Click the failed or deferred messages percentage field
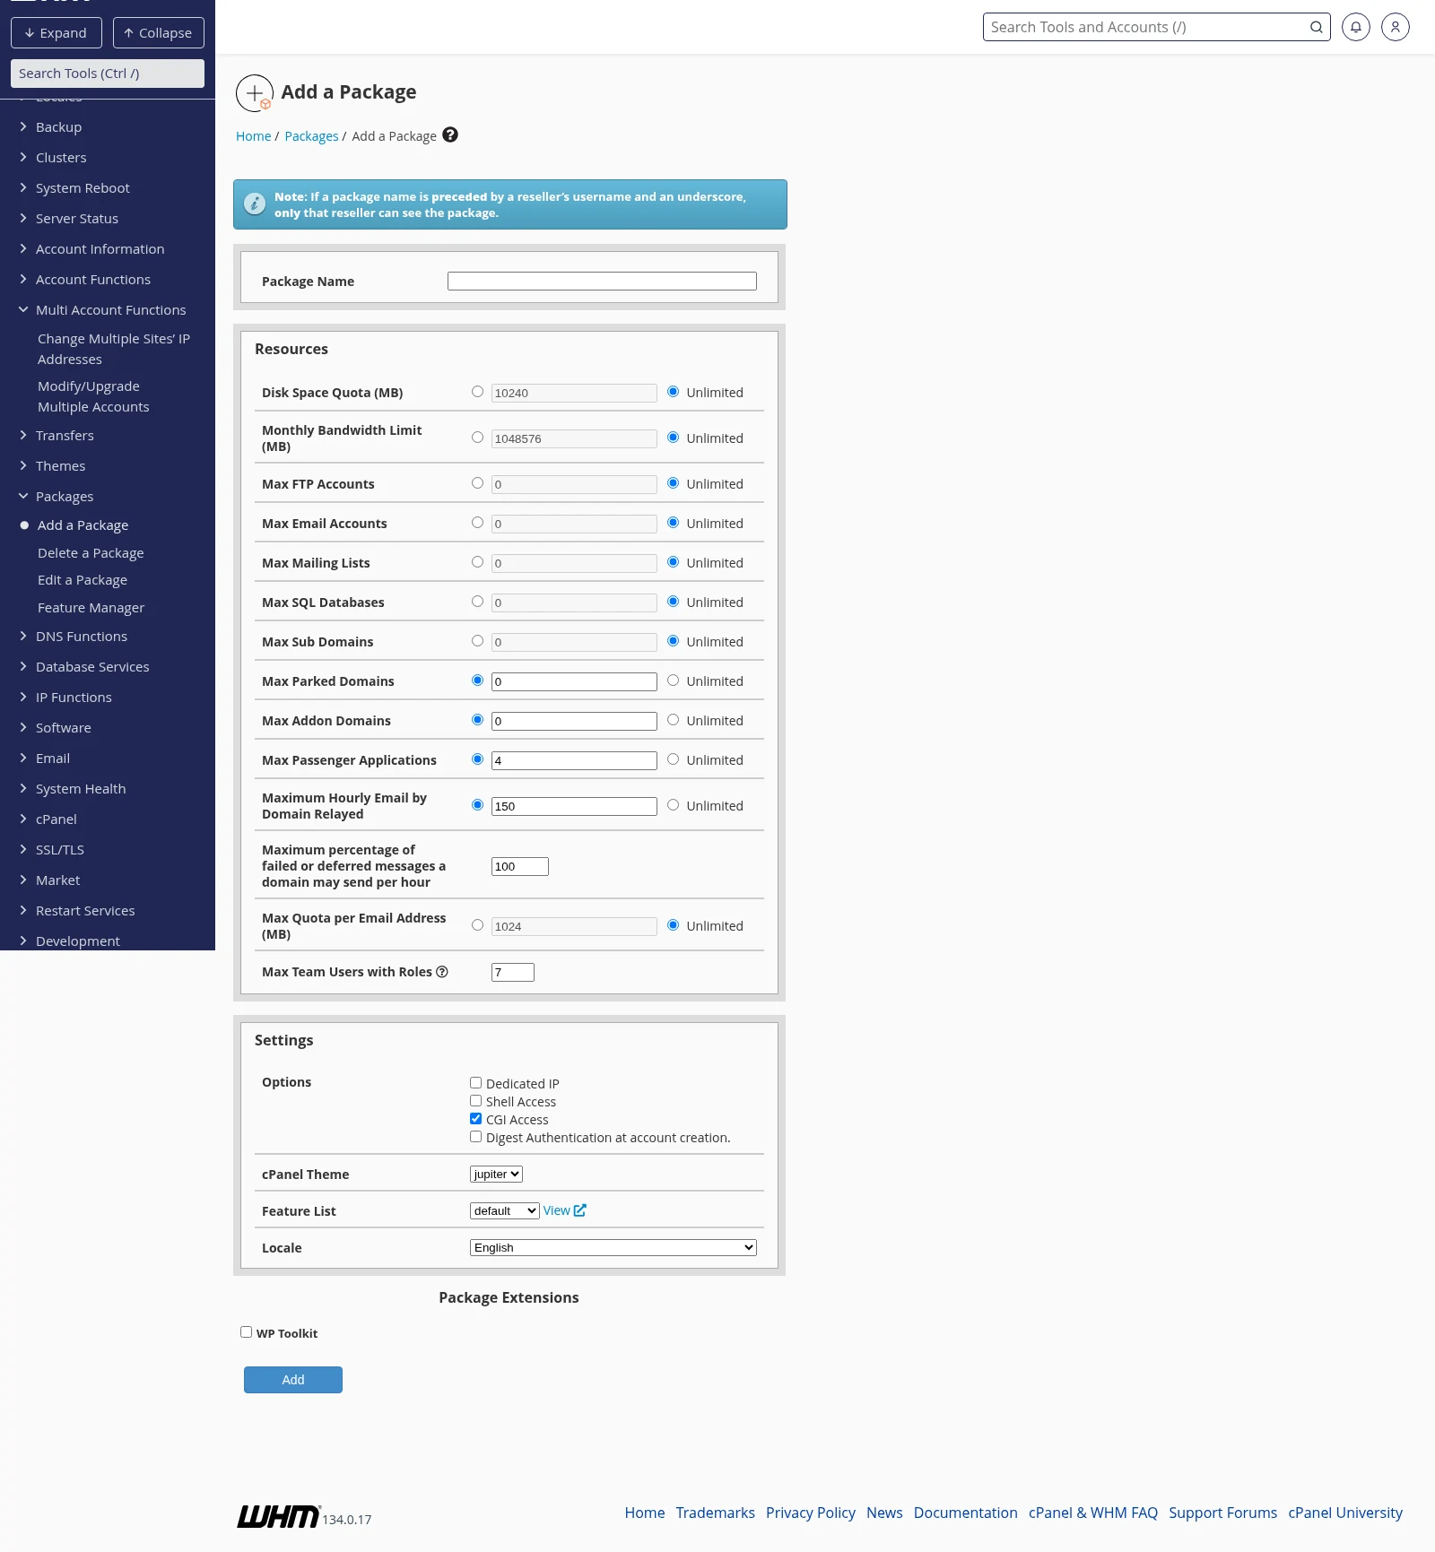The height and width of the screenshot is (1552, 1435). pyautogui.click(x=520, y=866)
